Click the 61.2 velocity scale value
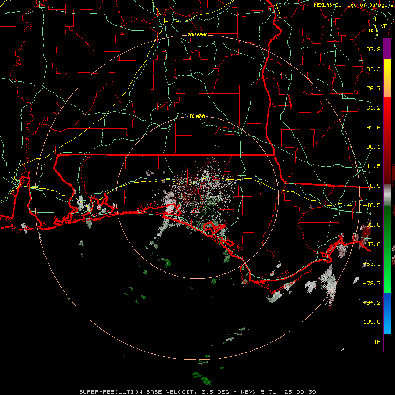Viewport: 395px width, 395px height. point(373,108)
